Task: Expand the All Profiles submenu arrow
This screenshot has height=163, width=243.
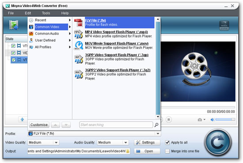Action: tap(70, 47)
